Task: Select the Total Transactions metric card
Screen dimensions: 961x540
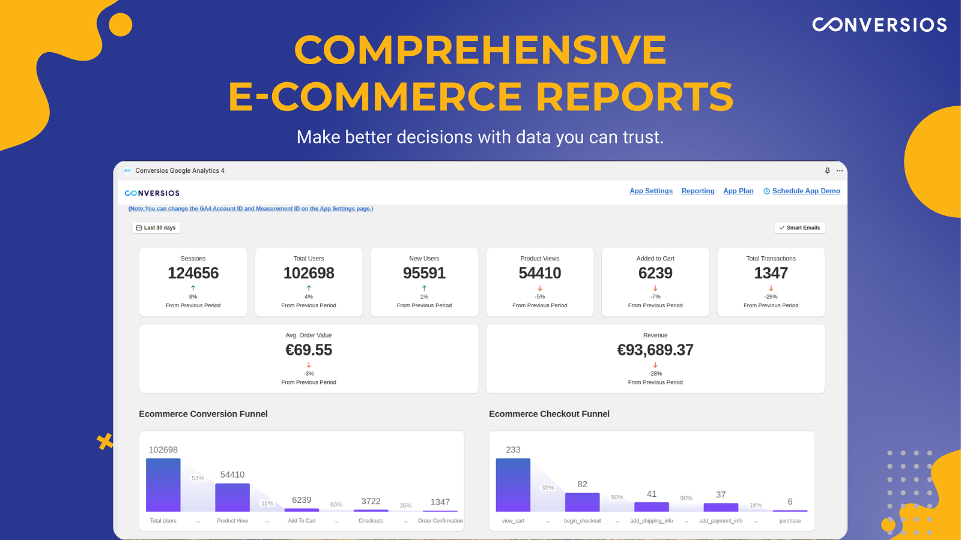Action: point(771,281)
